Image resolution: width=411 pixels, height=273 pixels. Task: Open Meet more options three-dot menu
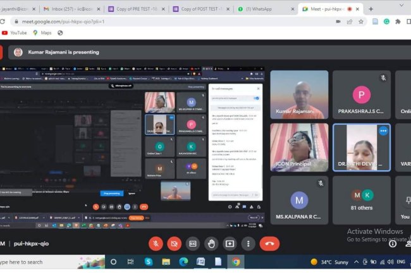coord(248,243)
